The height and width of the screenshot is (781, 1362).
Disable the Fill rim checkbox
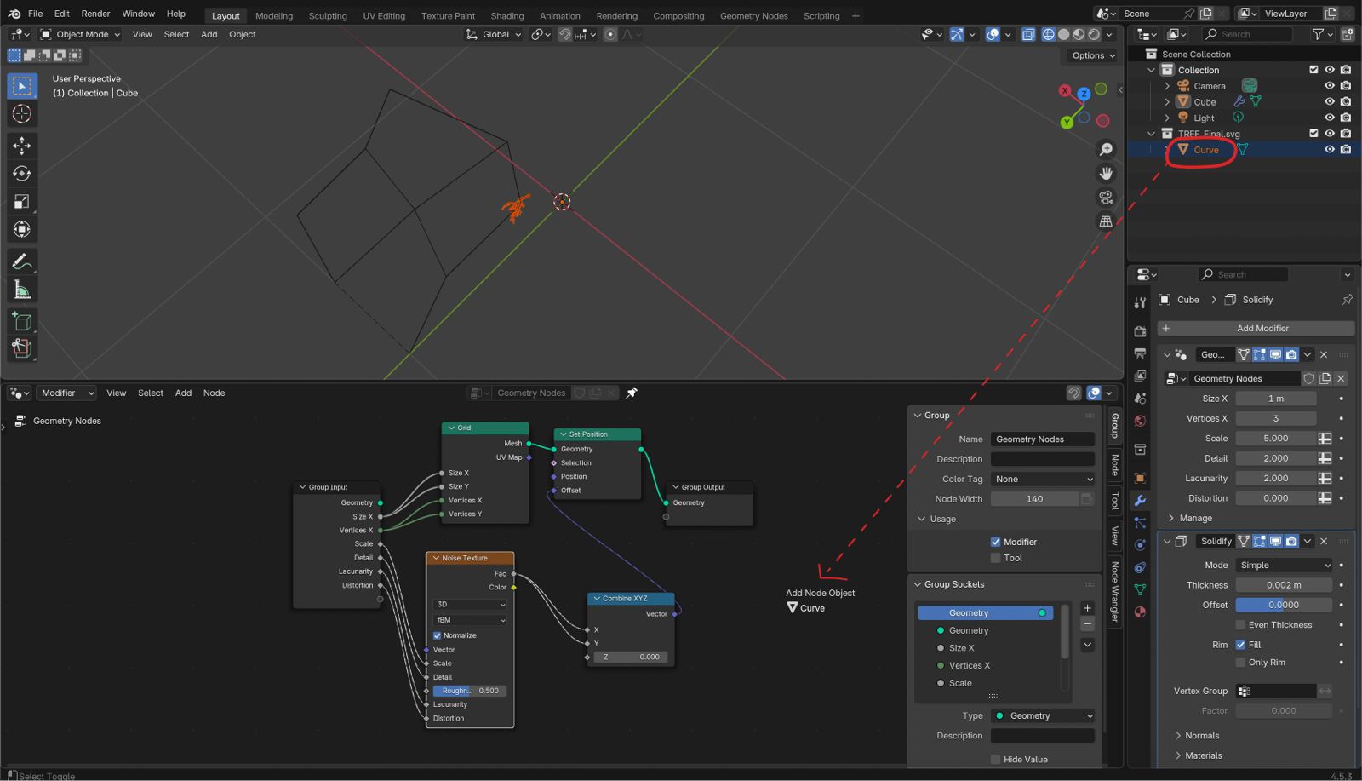1241,645
